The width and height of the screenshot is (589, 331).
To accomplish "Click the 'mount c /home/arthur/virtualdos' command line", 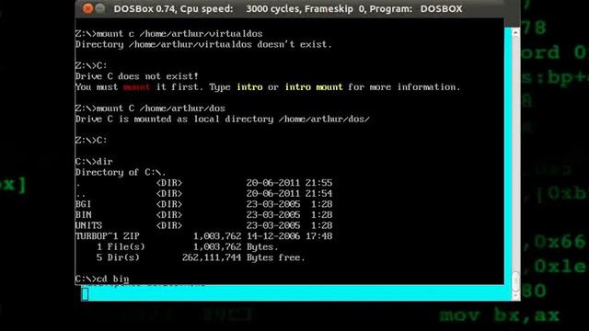I will 168,34.
